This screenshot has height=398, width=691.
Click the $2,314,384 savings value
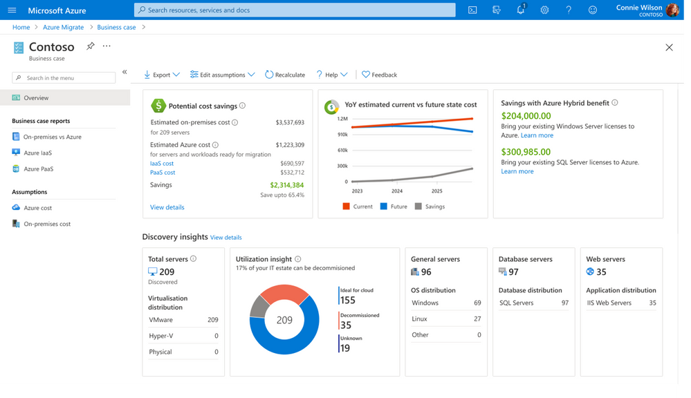(286, 185)
